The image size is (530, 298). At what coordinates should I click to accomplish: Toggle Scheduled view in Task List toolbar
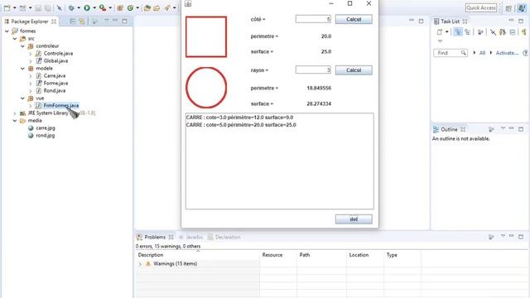pos(467,32)
